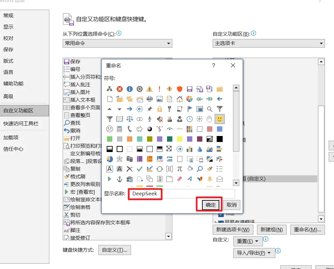The width and height of the screenshot is (334, 269).
Task: Select the calculator symbol icon
Action: [120, 129]
